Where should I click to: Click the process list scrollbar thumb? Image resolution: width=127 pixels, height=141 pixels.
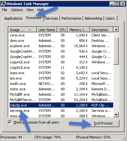point(116,51)
